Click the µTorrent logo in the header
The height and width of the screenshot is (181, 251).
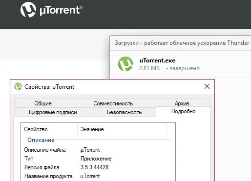click(51, 10)
